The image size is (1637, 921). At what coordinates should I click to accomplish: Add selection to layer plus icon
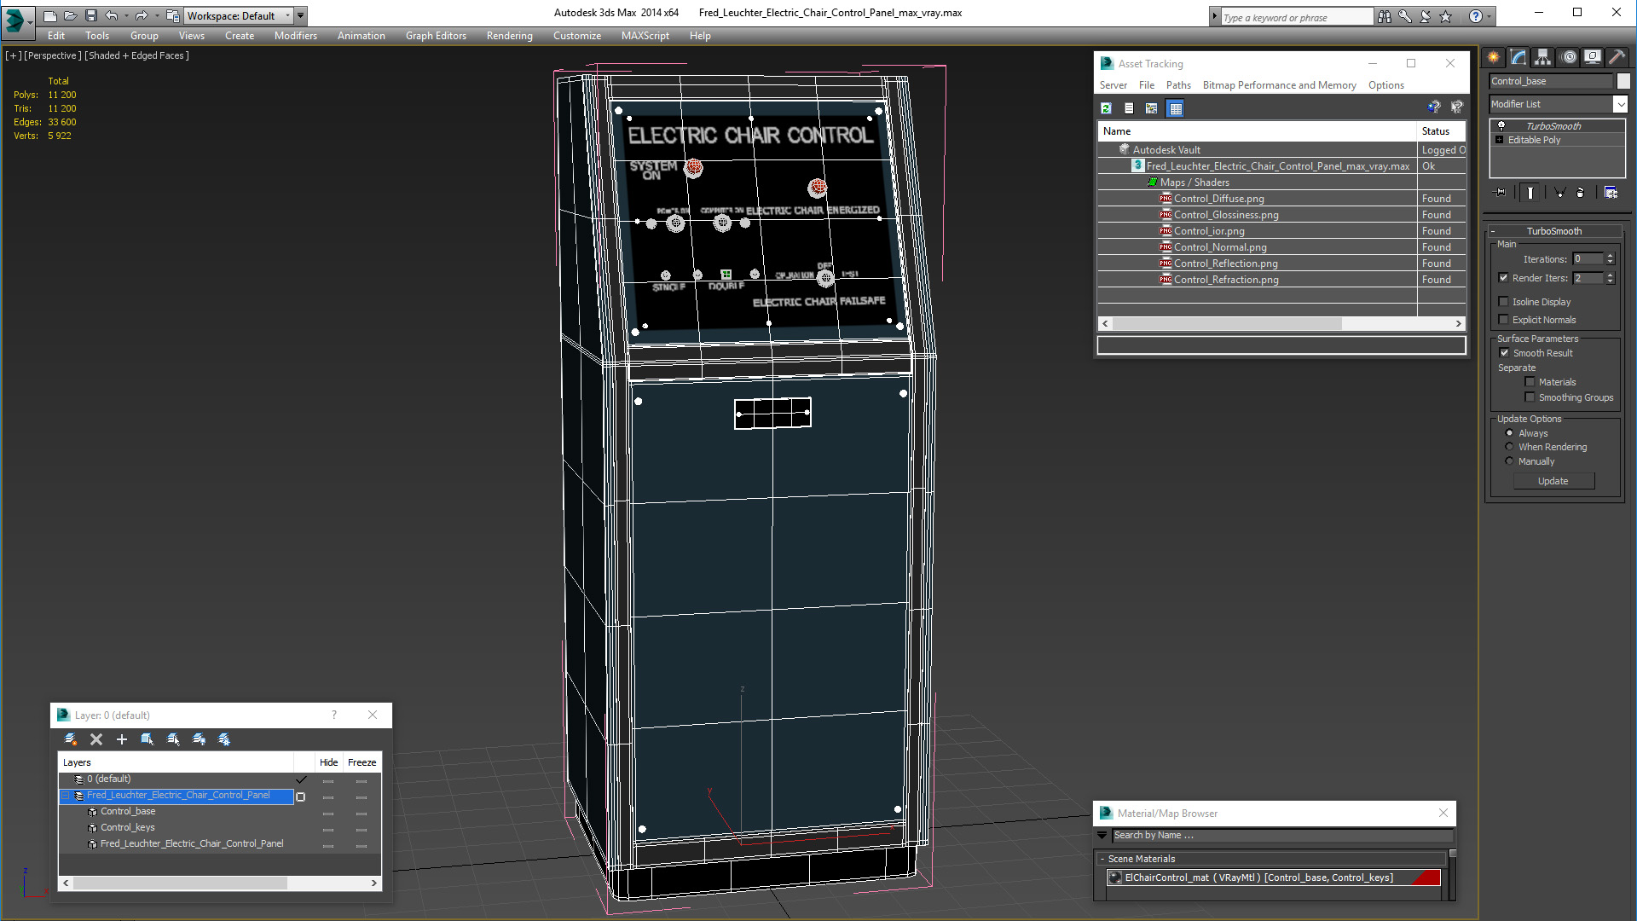[121, 739]
